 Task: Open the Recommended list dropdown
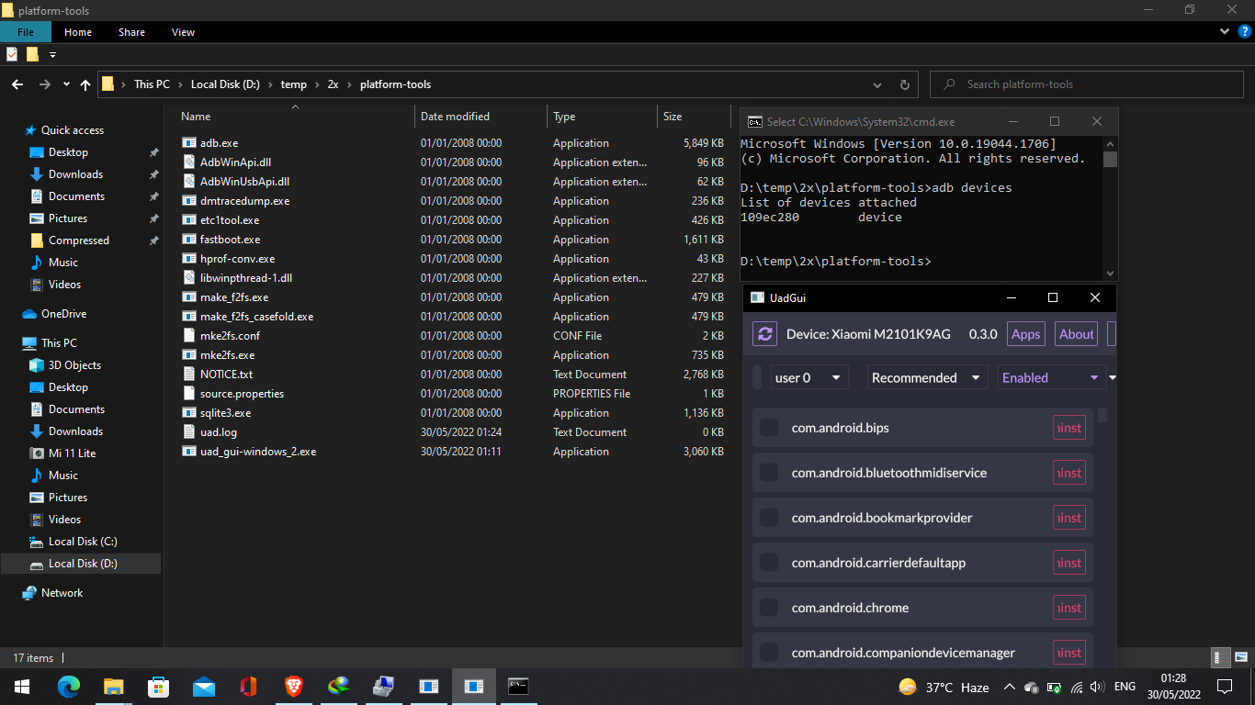pos(927,376)
